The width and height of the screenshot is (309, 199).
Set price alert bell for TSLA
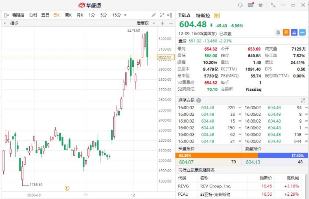[x=278, y=32]
